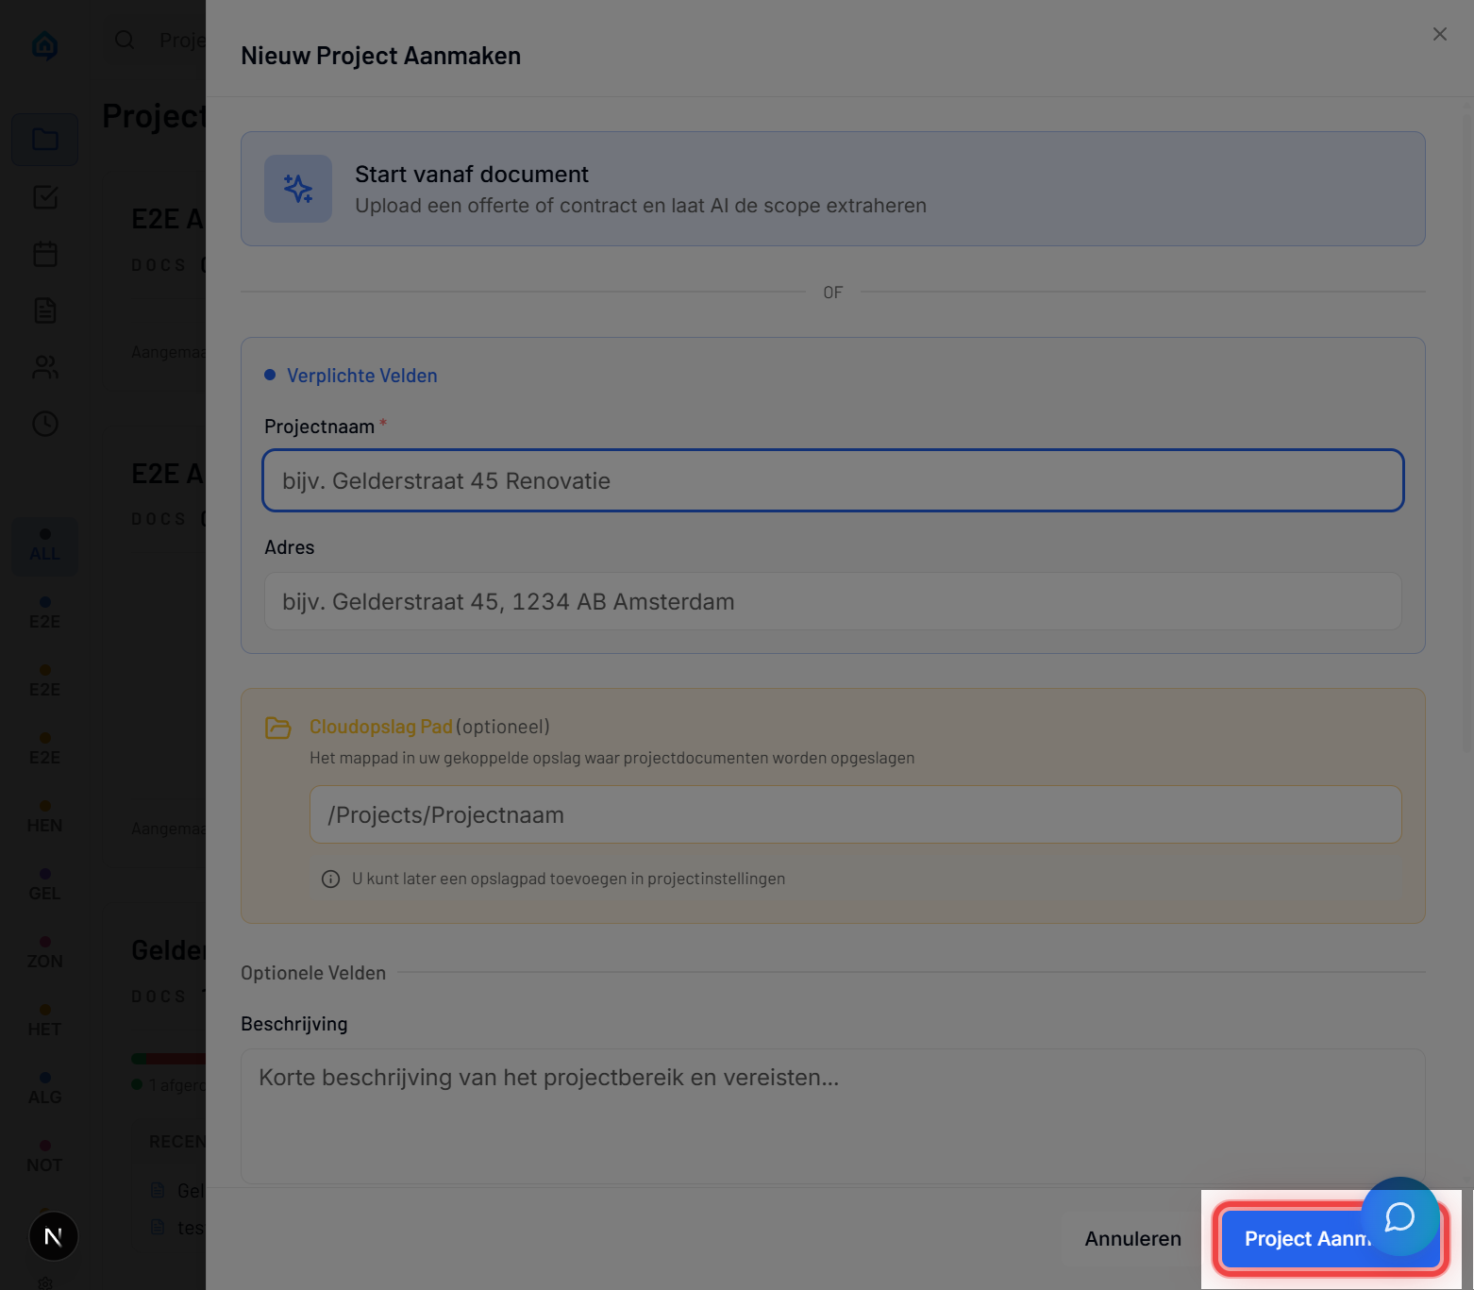Open the calendar icon in sidebar
This screenshot has height=1290, width=1474.
coord(44,254)
